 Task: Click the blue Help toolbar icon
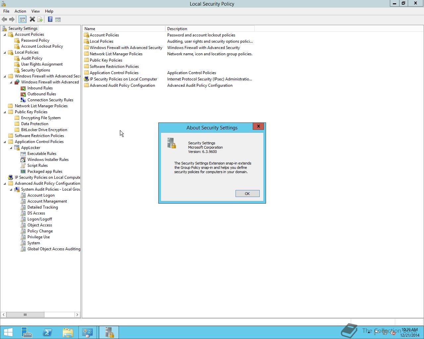(x=50, y=20)
